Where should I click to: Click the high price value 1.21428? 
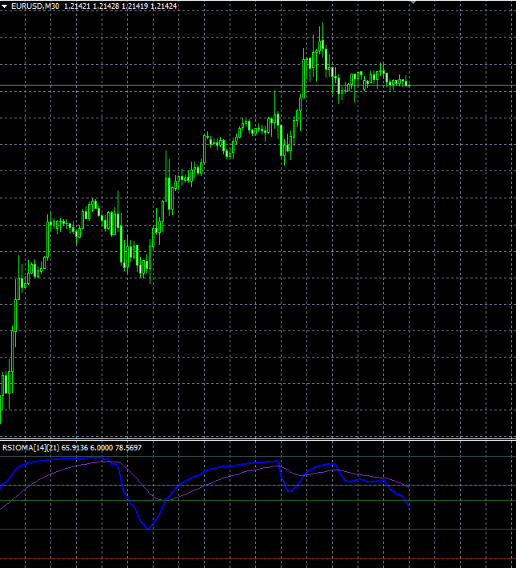pyautogui.click(x=105, y=6)
